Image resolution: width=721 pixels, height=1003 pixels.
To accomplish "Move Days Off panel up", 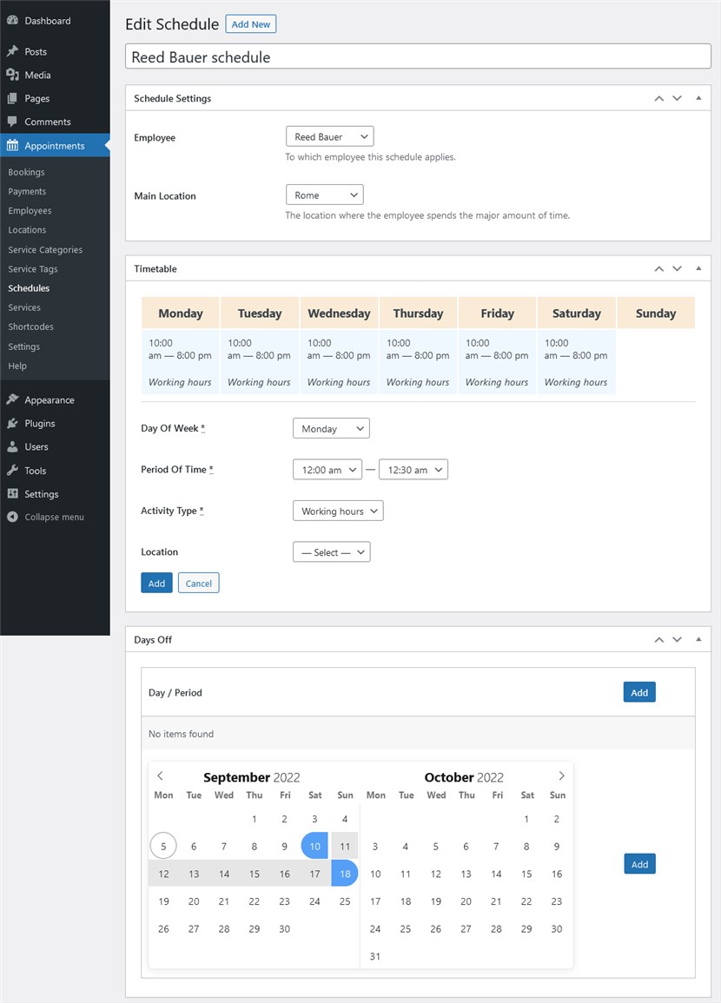I will tap(659, 640).
